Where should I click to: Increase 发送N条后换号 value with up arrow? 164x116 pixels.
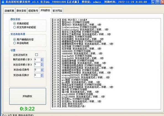click(42, 69)
